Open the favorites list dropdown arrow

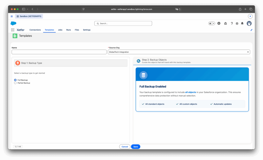pos(213,24)
